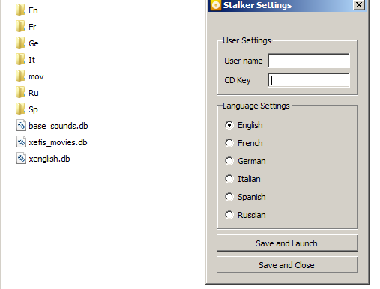Select the Ge folder icon
Viewport: 380px width, 289px height.
(x=20, y=43)
